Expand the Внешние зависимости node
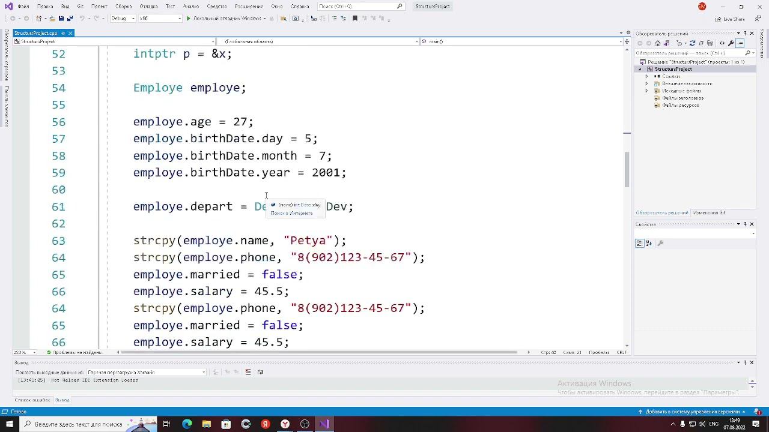The width and height of the screenshot is (769, 432). [647, 83]
